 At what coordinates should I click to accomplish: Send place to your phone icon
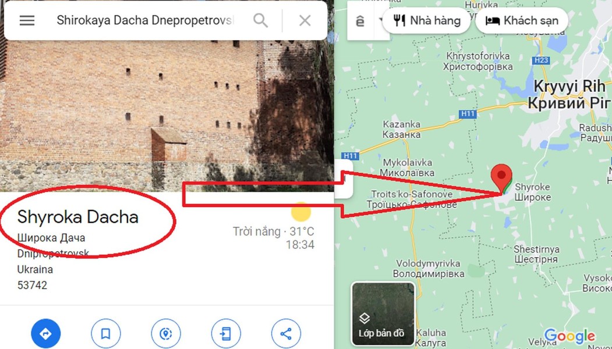pyautogui.click(x=226, y=333)
